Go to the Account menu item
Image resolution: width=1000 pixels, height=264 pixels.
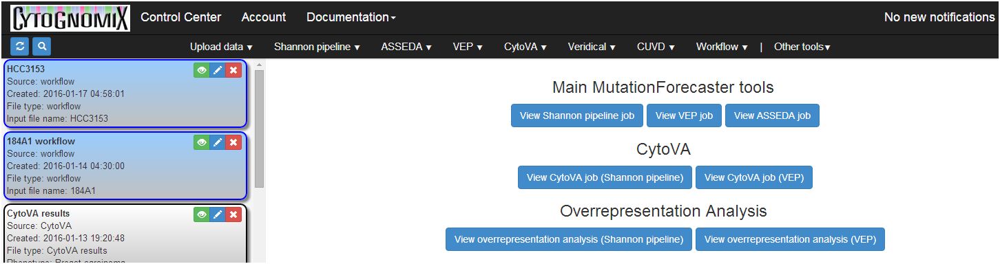(264, 17)
